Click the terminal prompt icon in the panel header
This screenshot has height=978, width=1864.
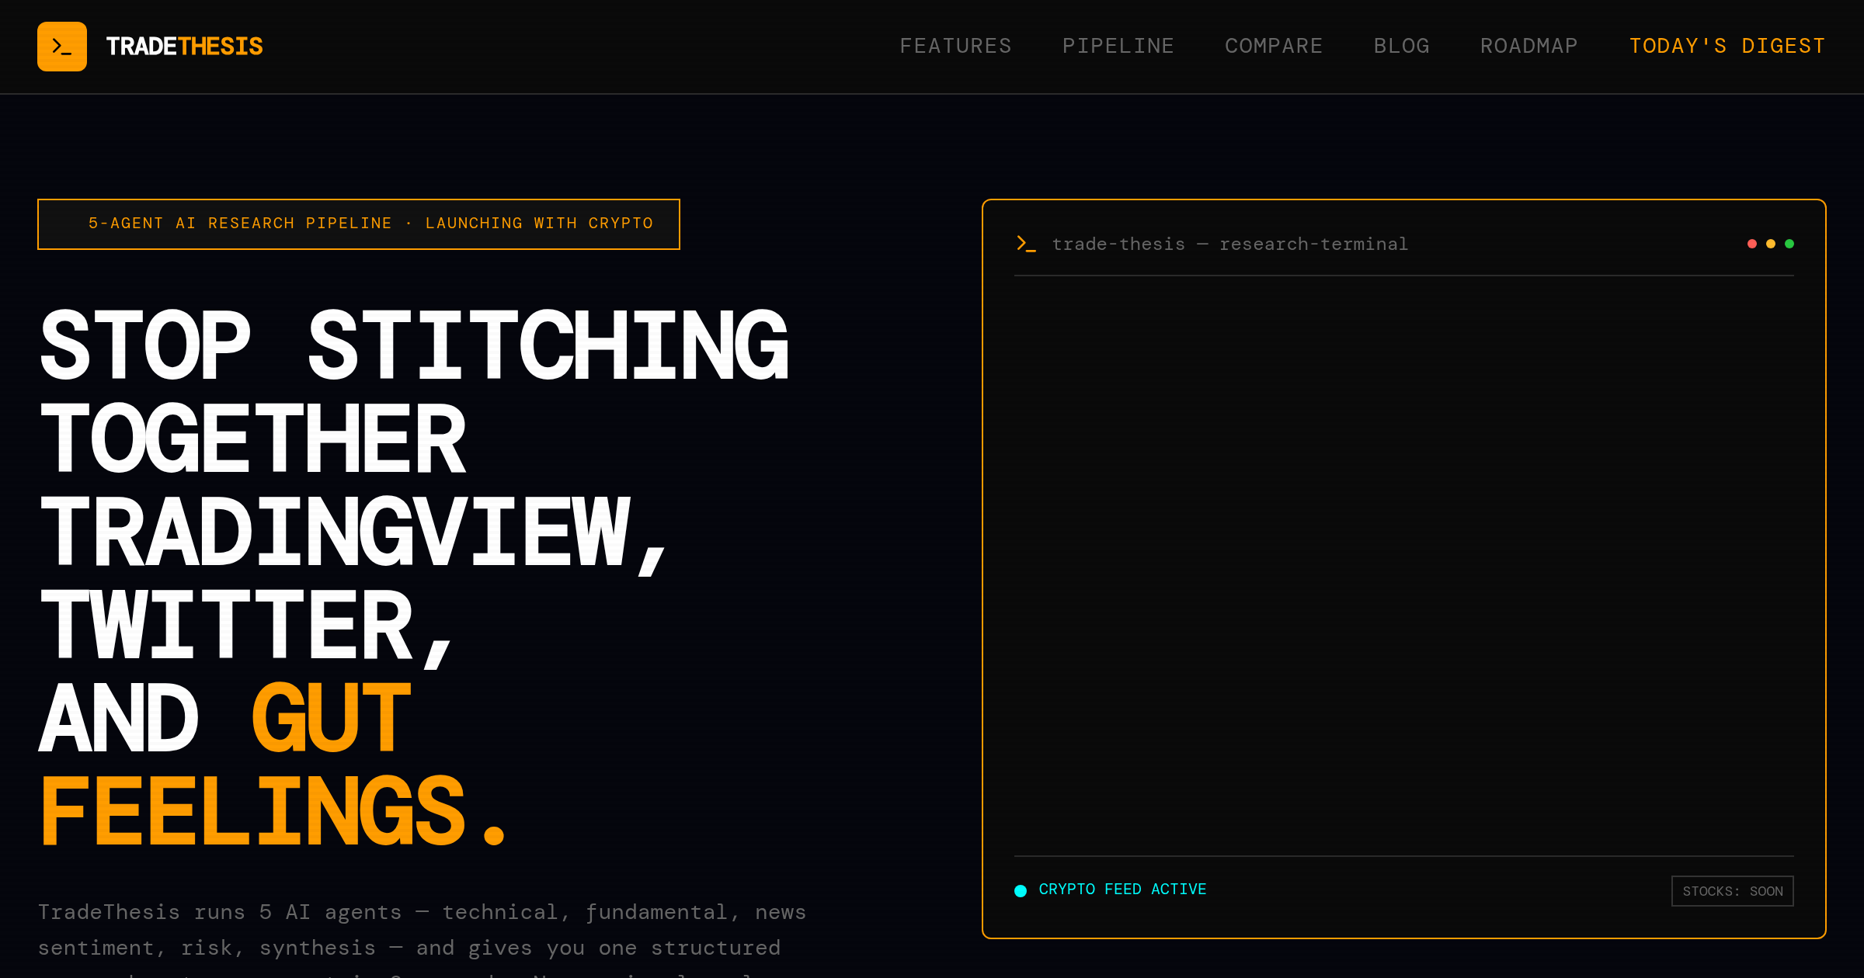coord(1026,244)
